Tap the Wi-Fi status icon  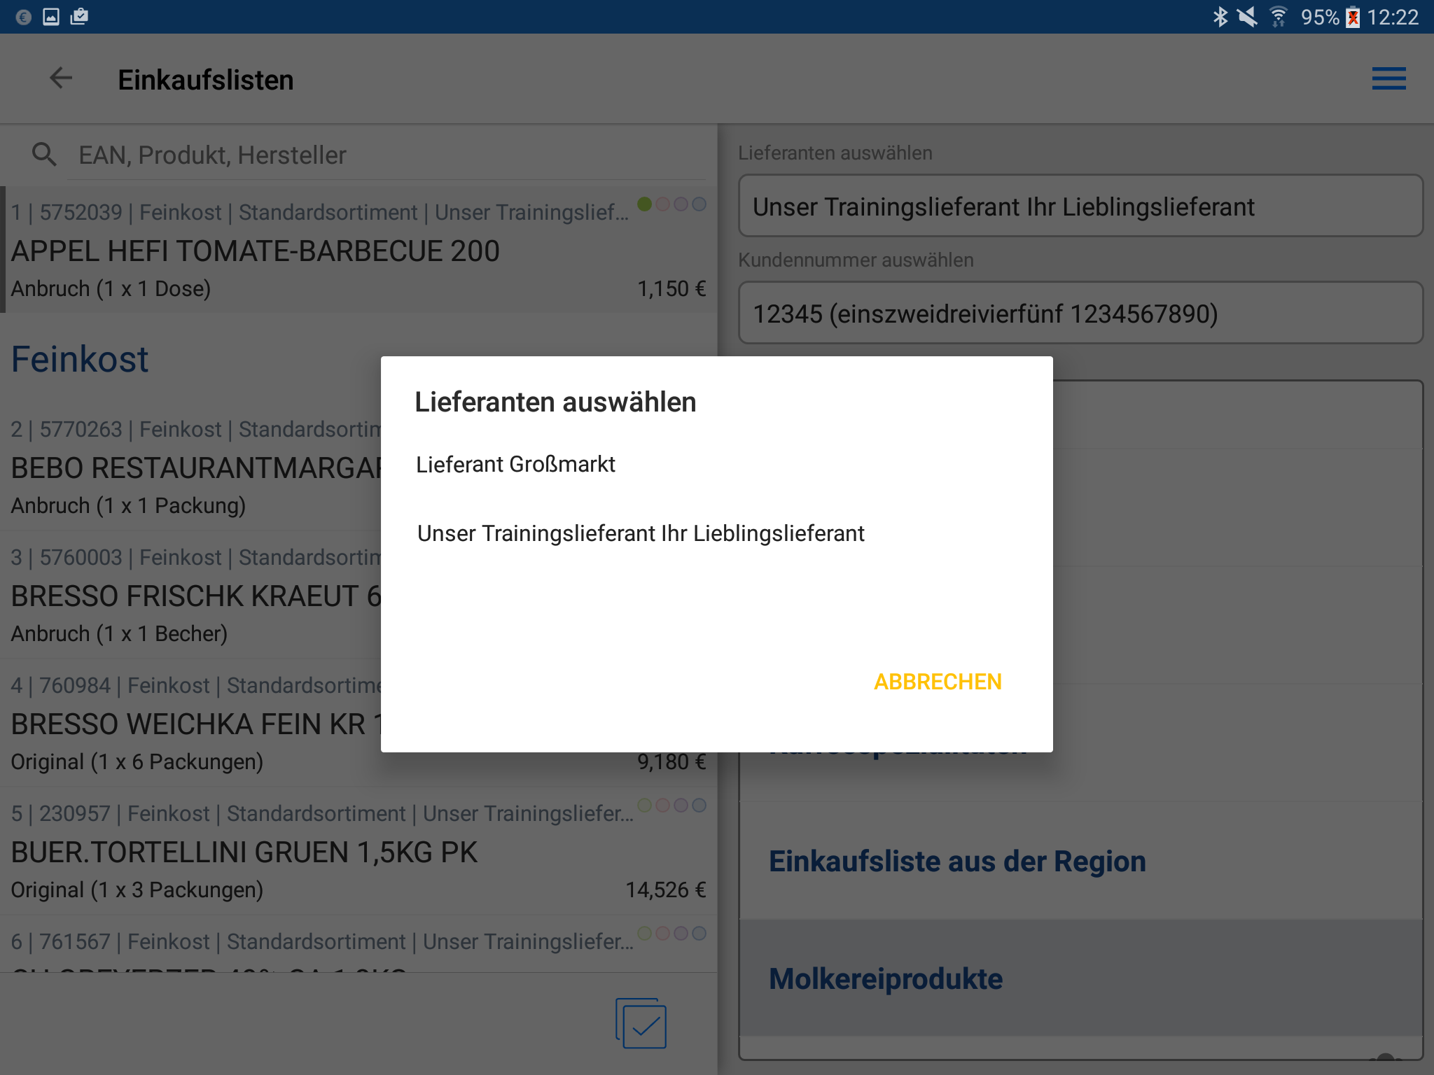point(1279,17)
